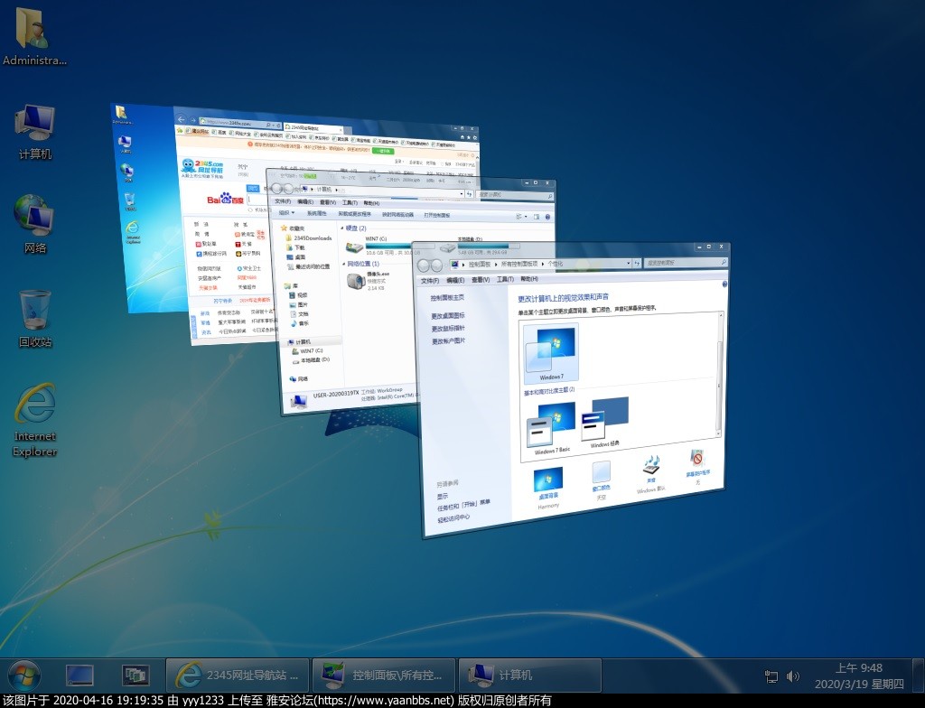
Task: Click the 更改帐户图片 link
Action: pyautogui.click(x=448, y=341)
